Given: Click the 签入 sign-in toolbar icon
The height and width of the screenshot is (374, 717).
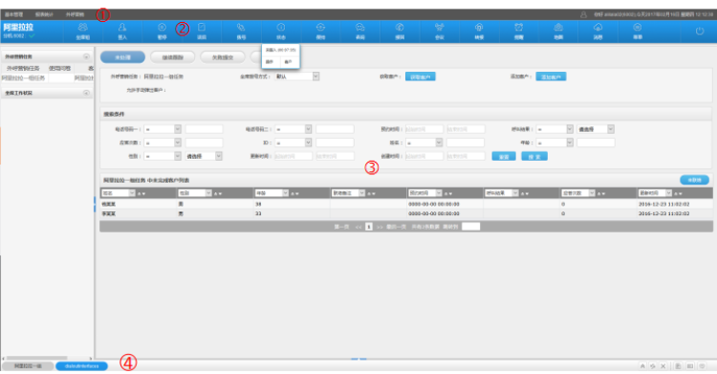Looking at the screenshot, I should click(x=122, y=32).
